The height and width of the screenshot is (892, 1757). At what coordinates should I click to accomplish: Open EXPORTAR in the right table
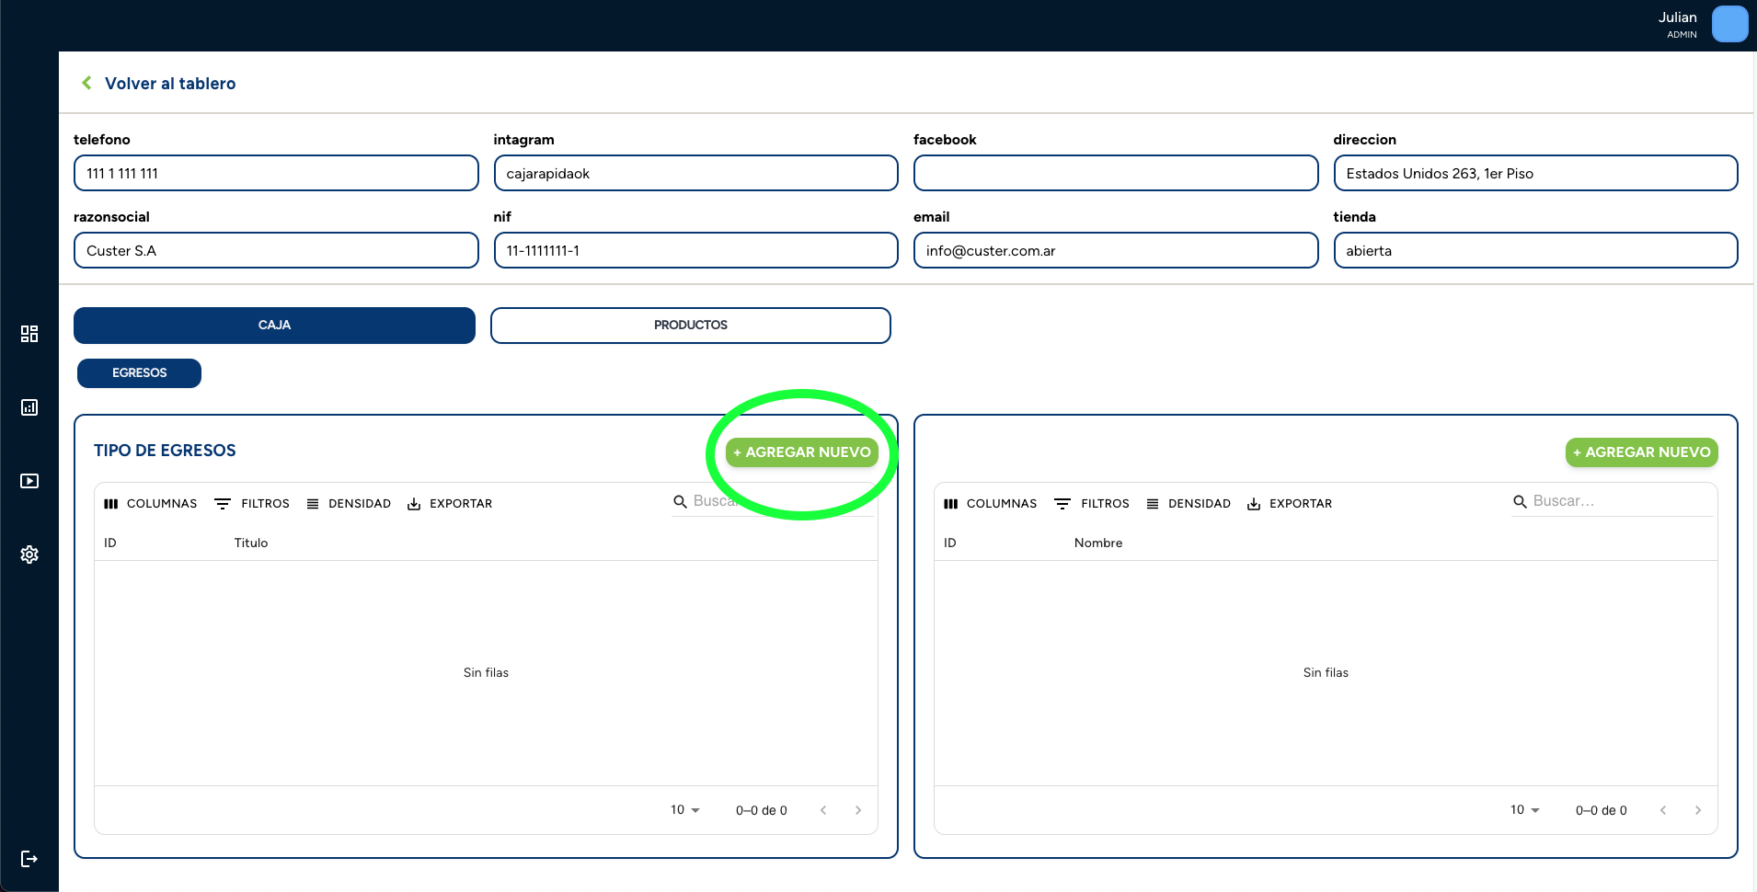tap(1291, 503)
